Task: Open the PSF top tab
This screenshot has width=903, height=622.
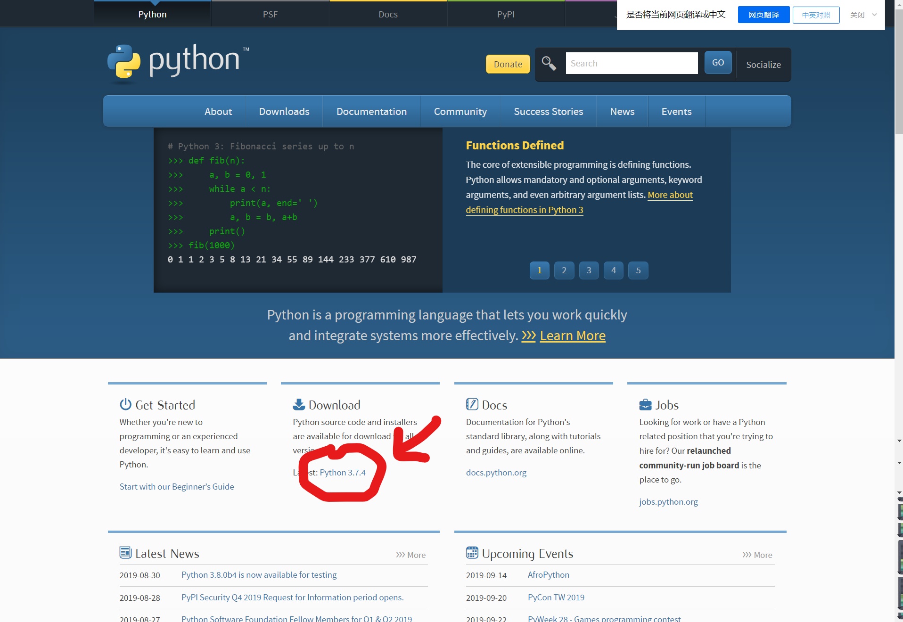Action: [270, 14]
